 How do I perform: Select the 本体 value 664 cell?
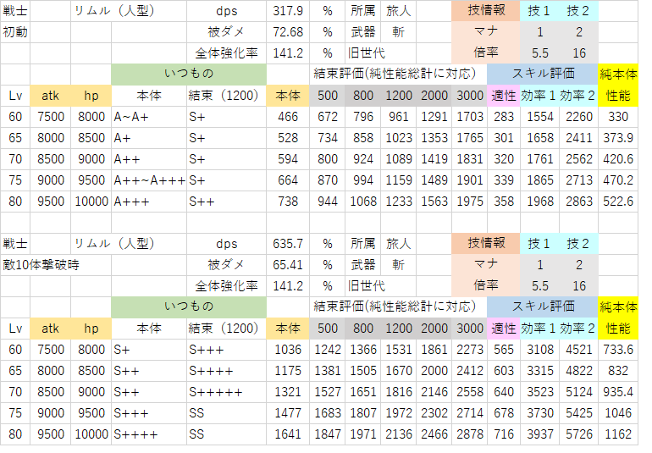pyautogui.click(x=288, y=180)
